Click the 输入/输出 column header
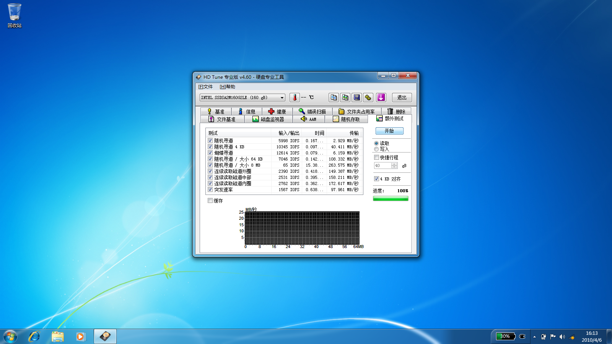Screen dimensions: 612x344 [286, 133]
